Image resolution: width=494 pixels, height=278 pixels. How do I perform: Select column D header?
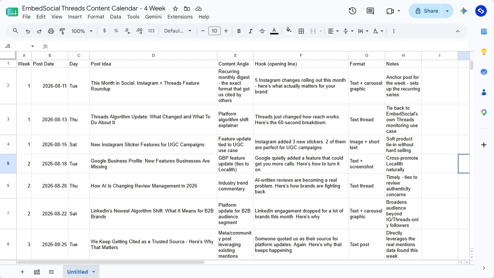pyautogui.click(x=153, y=55)
